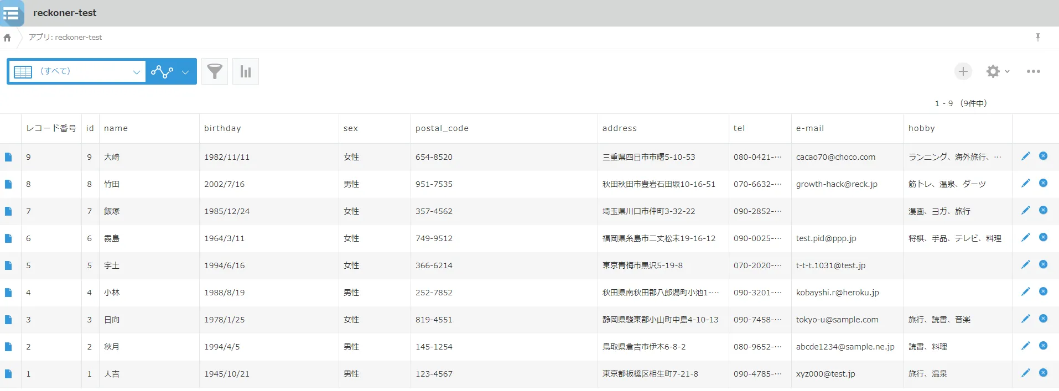The width and height of the screenshot is (1059, 391).
Task: Click the hamburger menu icon in header
Action: click(12, 13)
